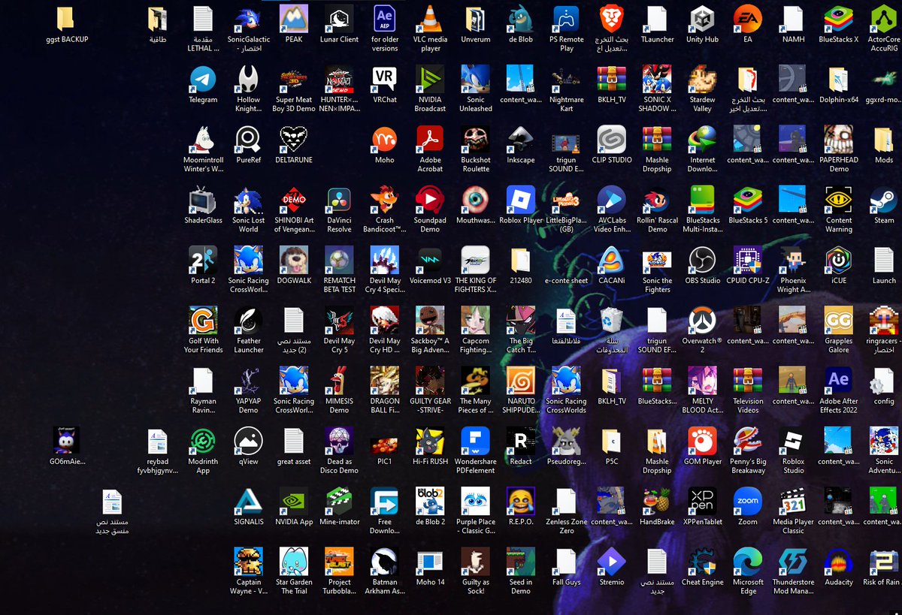Click the Roblox Player icon

[521, 200]
